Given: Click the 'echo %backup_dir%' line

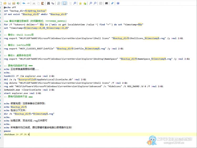Looking at the screenshot, I should pyautogui.click(x=15, y=107).
